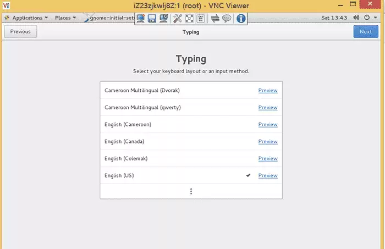Open the Applications menu

click(26, 18)
